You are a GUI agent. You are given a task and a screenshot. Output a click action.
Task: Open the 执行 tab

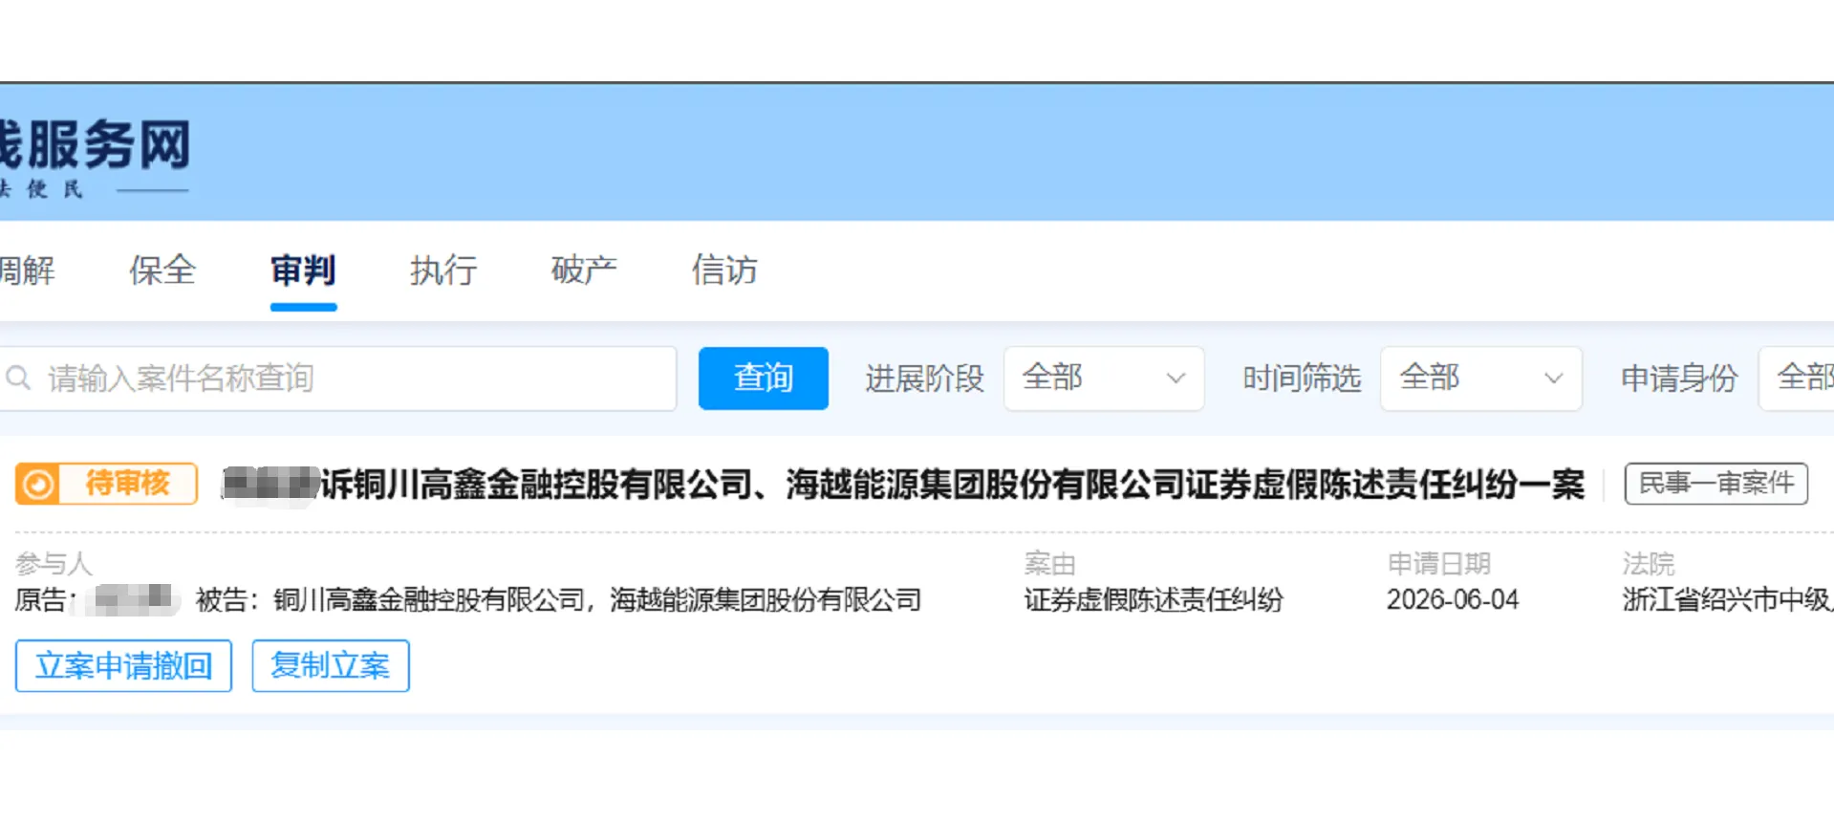tap(443, 270)
